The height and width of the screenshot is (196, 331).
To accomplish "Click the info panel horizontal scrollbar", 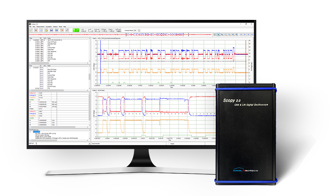I will click(59, 140).
